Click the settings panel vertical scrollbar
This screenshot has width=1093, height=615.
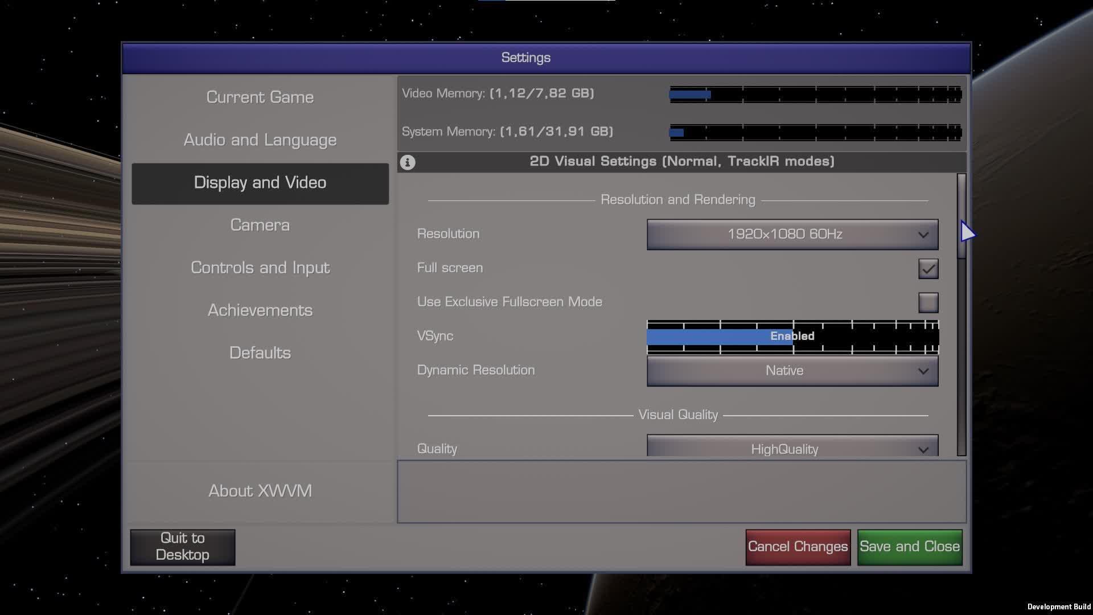coord(961,314)
